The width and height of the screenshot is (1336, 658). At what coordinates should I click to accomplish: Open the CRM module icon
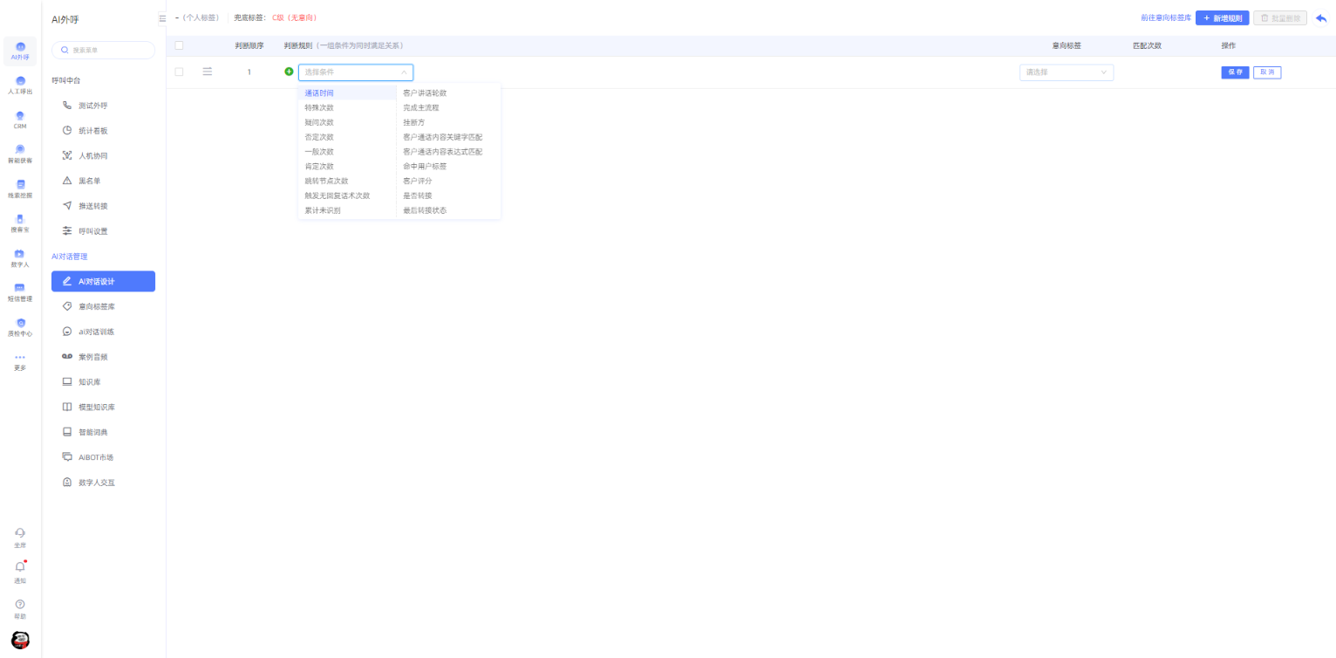(20, 116)
